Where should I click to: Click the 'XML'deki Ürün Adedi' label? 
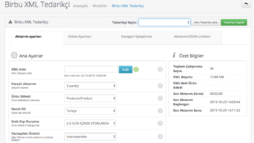(185, 85)
